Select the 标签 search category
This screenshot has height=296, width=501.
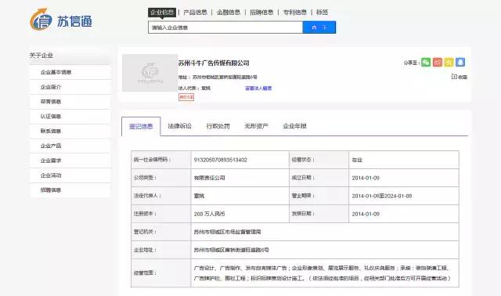pyautogui.click(x=322, y=13)
